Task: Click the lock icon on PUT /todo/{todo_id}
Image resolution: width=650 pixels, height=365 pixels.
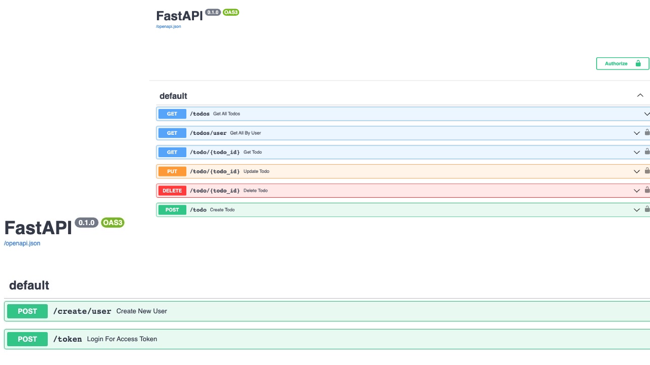Action: coord(647,171)
